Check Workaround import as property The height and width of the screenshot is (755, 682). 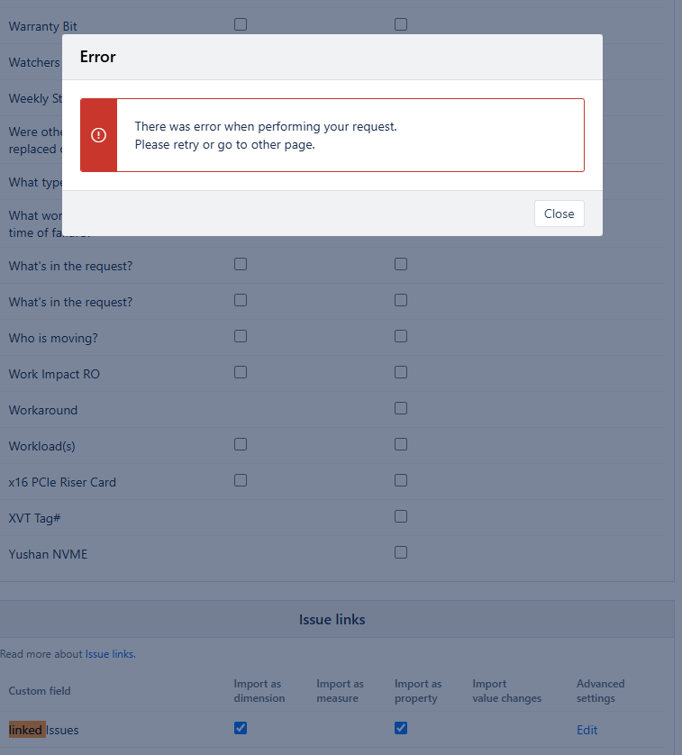click(x=401, y=408)
